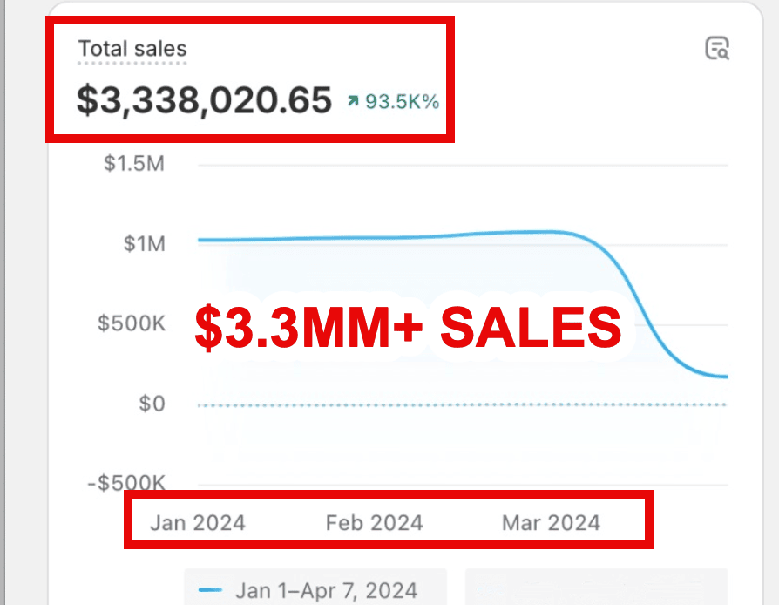This screenshot has width=779, height=605.
Task: Click the blank gray legend box
Action: [596, 588]
